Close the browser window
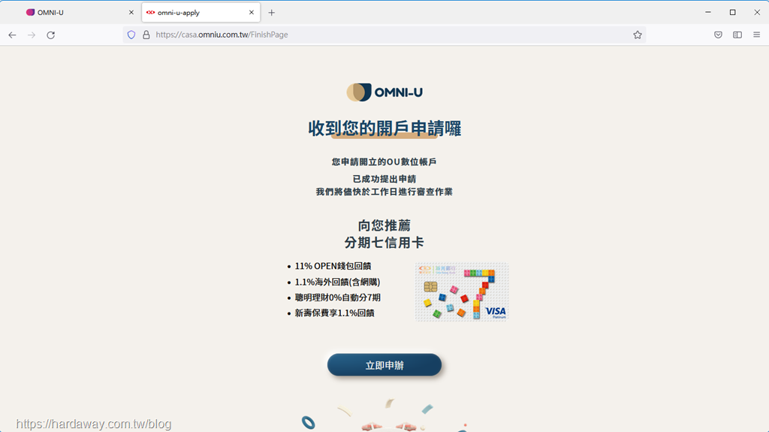 pyautogui.click(x=757, y=12)
